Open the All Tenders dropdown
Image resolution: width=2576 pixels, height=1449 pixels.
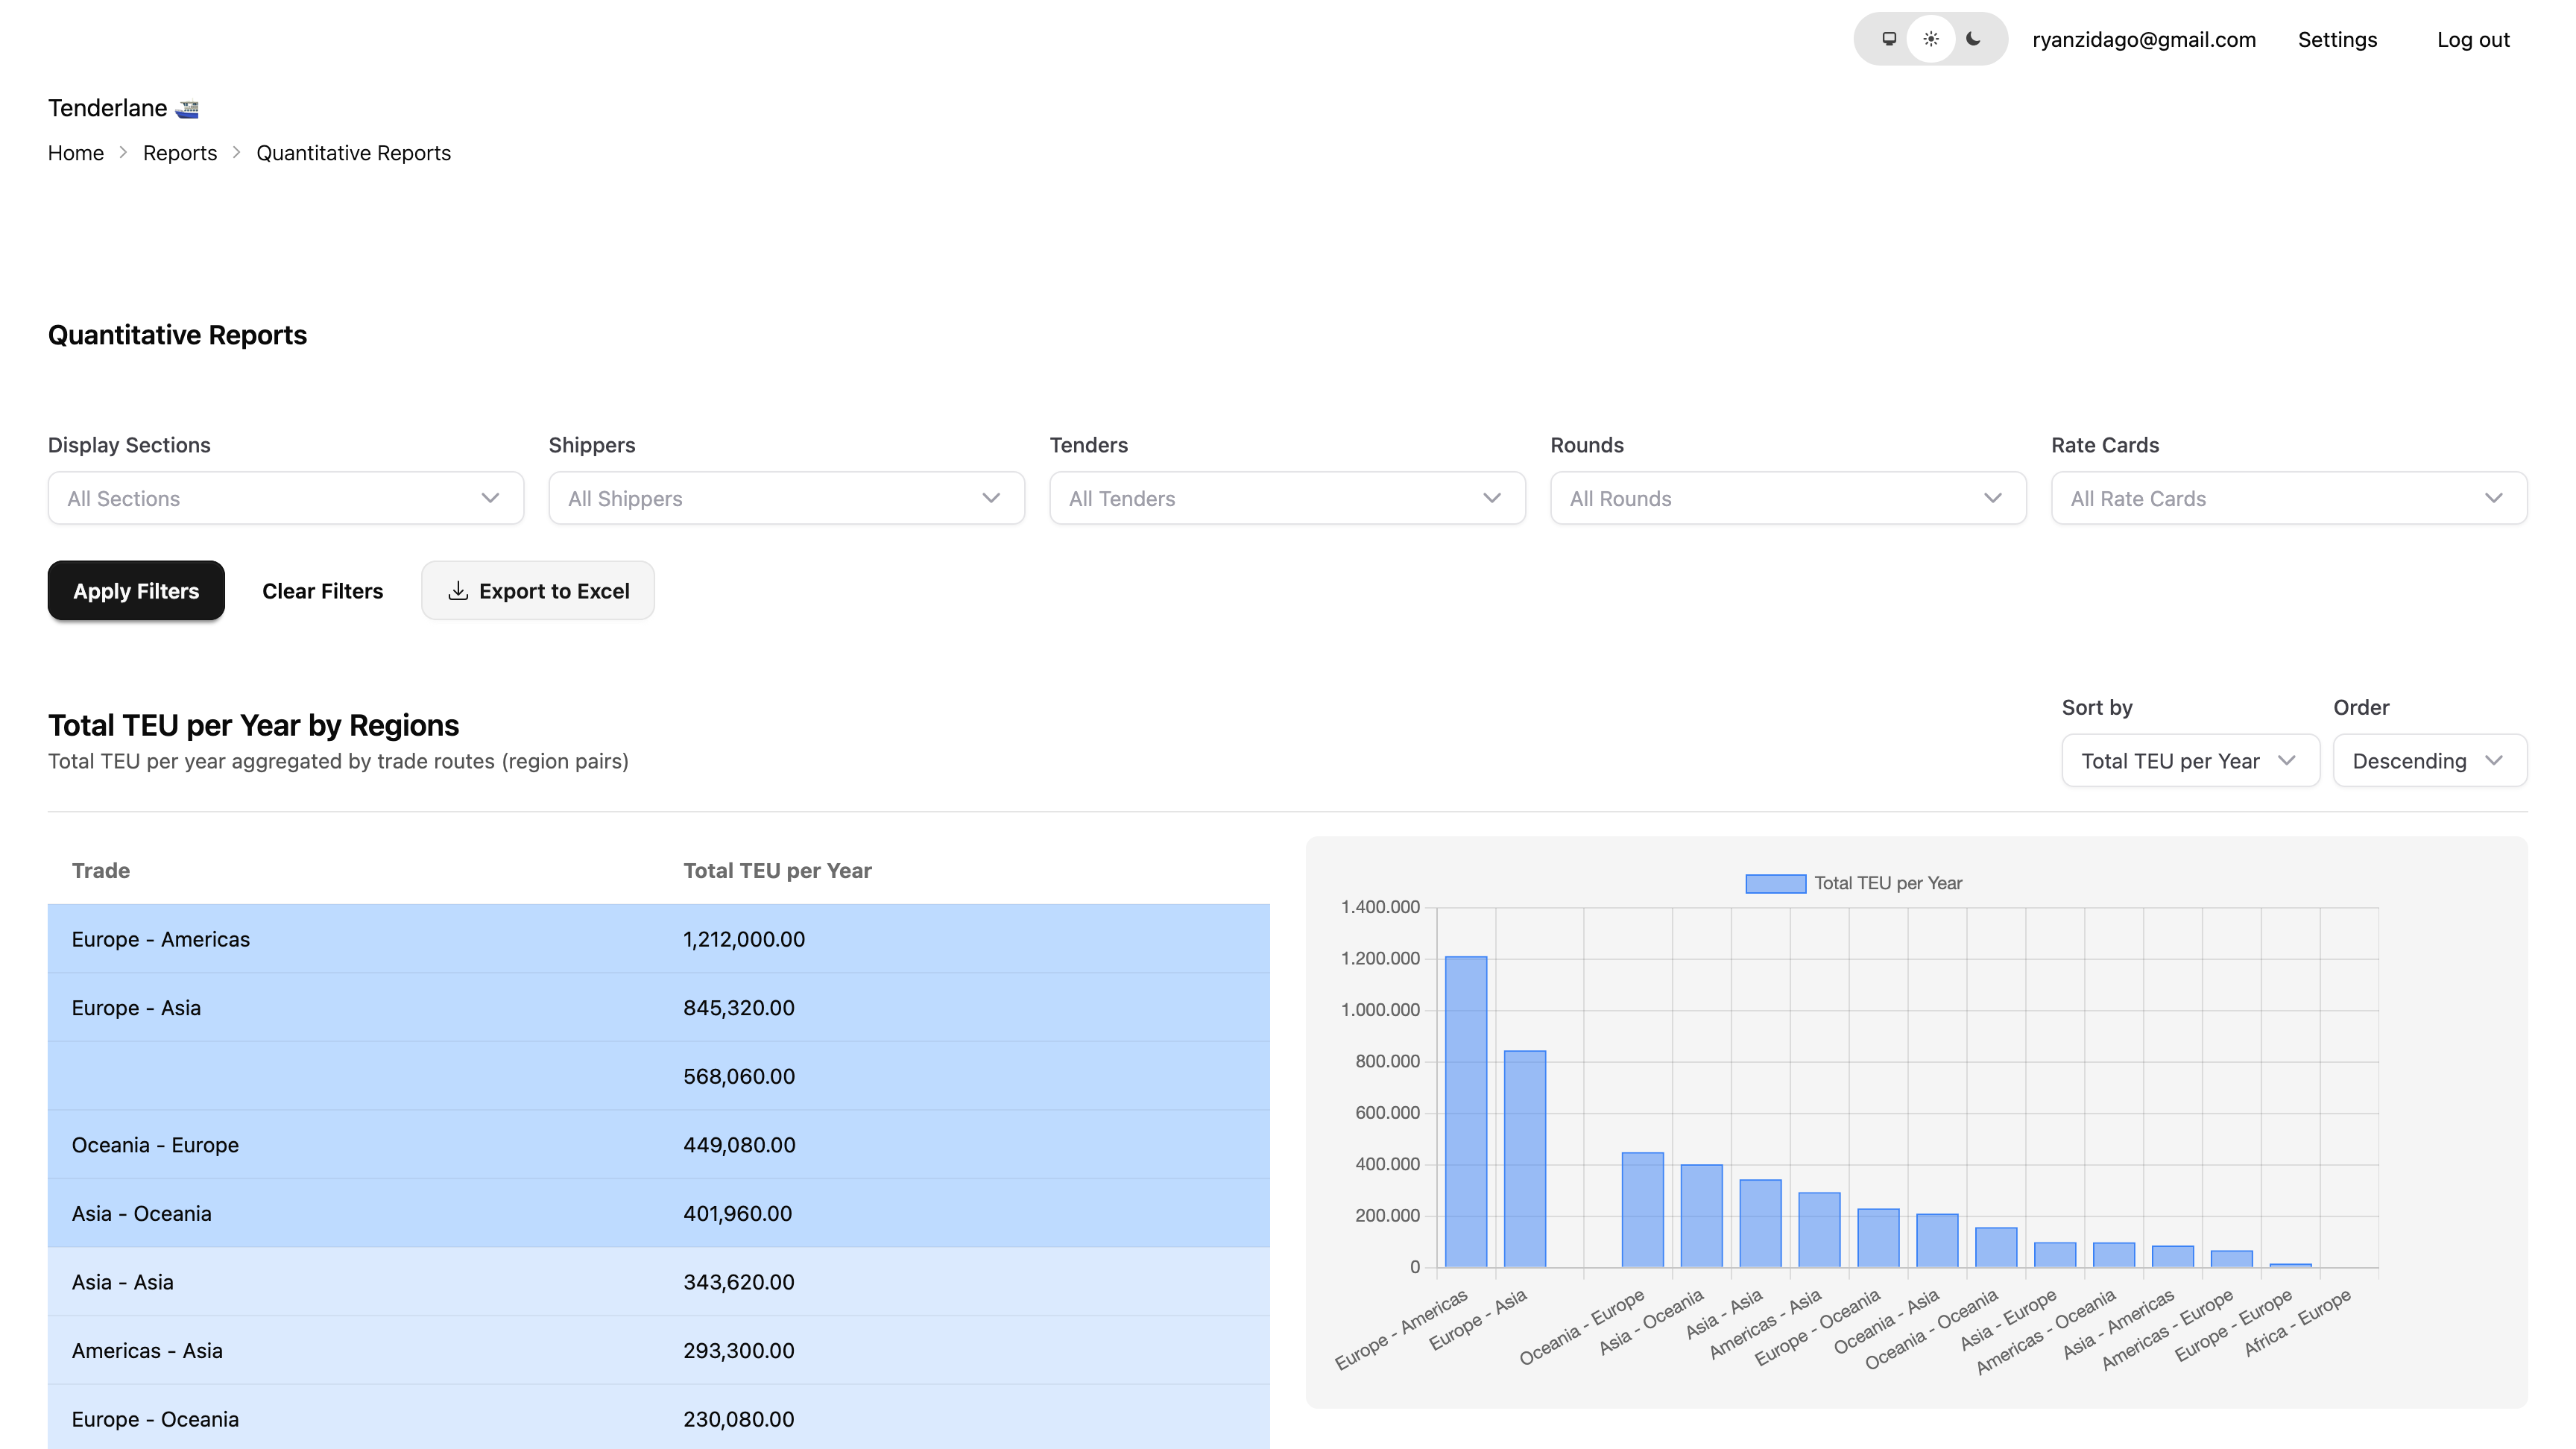[1287, 497]
